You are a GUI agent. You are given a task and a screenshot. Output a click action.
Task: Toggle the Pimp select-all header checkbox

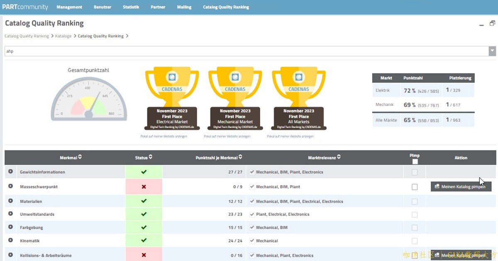[x=415, y=162]
